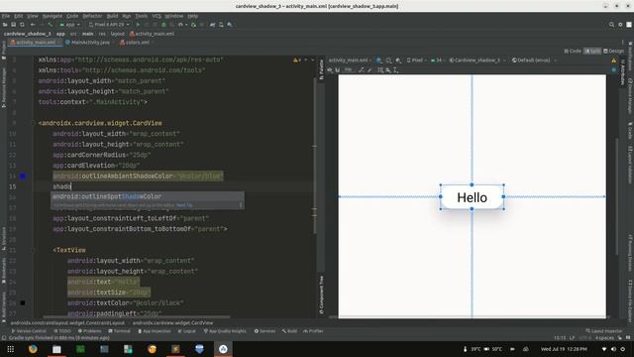Open the Terminal tool window

119,331
